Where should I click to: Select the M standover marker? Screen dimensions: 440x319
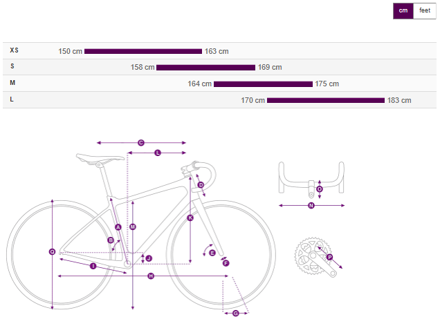(x=133, y=227)
